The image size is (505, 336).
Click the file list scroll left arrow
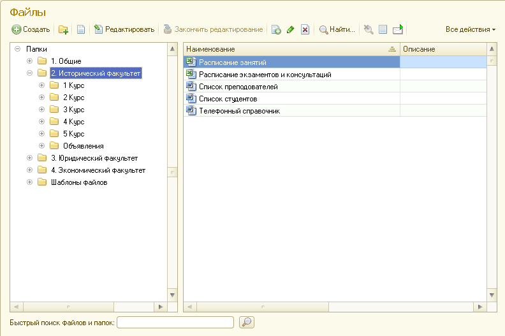click(190, 307)
